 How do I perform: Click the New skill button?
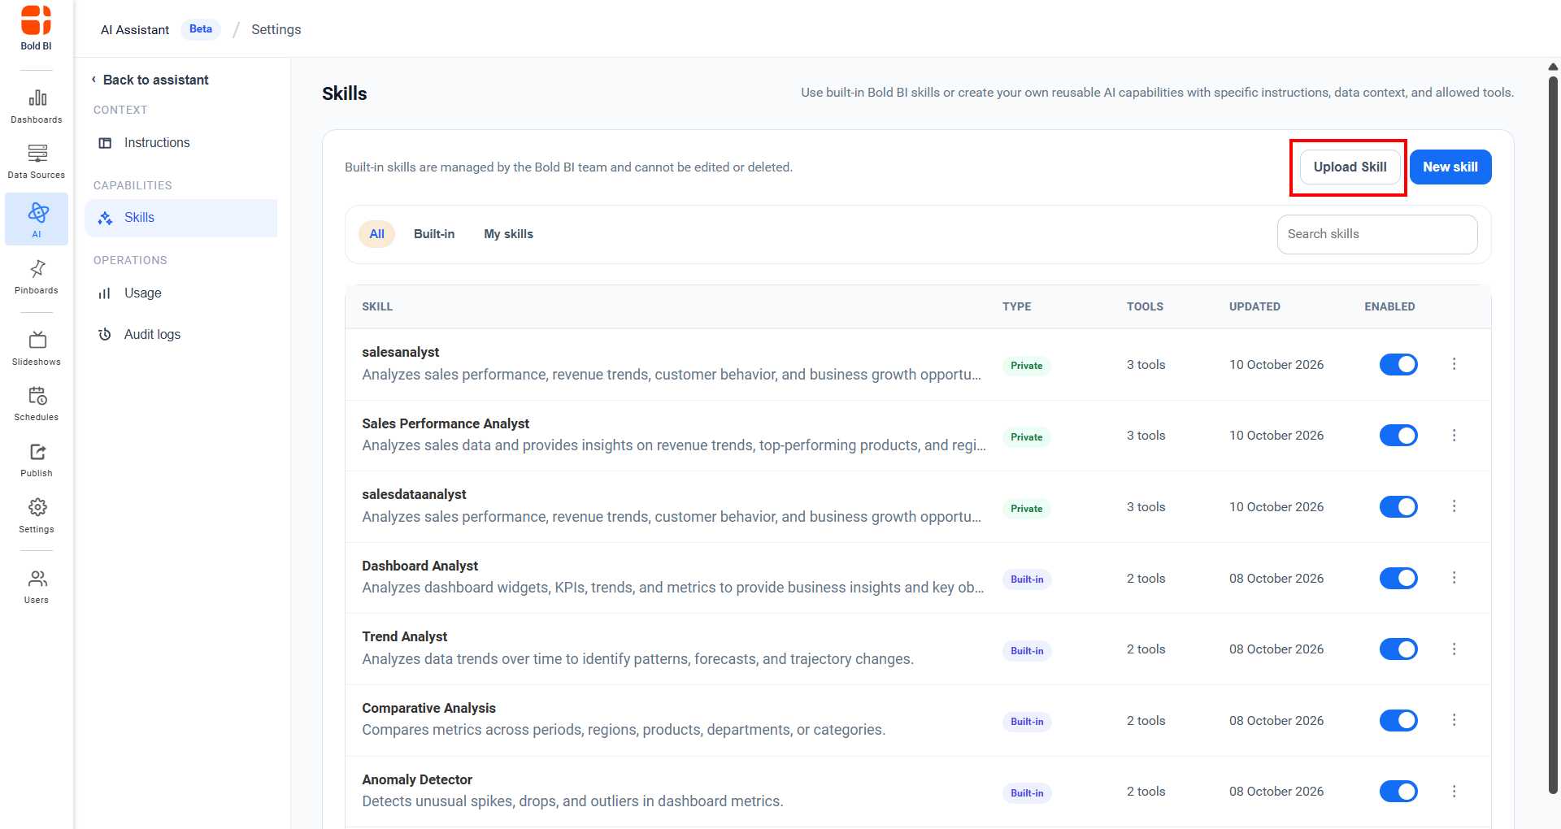(1450, 167)
